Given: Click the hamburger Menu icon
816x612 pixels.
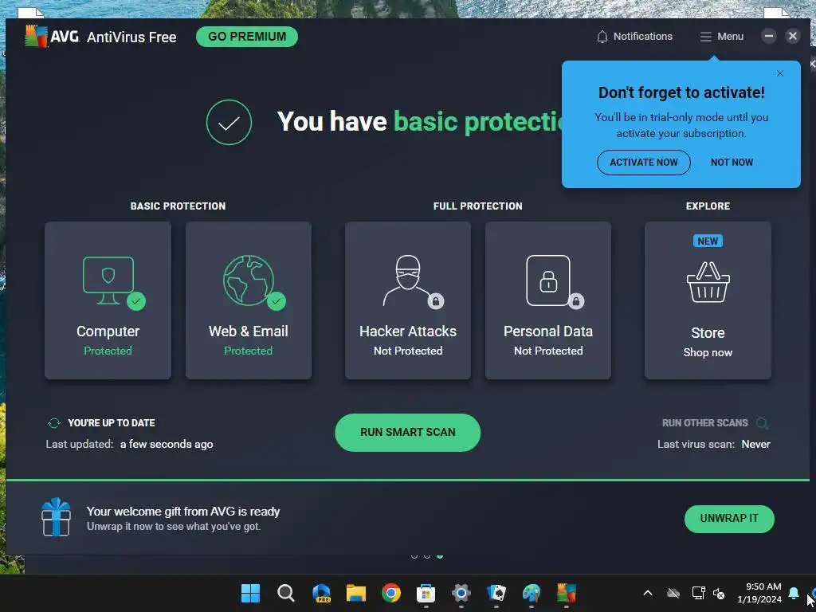Looking at the screenshot, I should [706, 37].
